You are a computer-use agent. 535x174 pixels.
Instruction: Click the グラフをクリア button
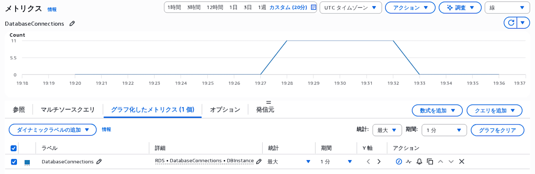click(498, 130)
